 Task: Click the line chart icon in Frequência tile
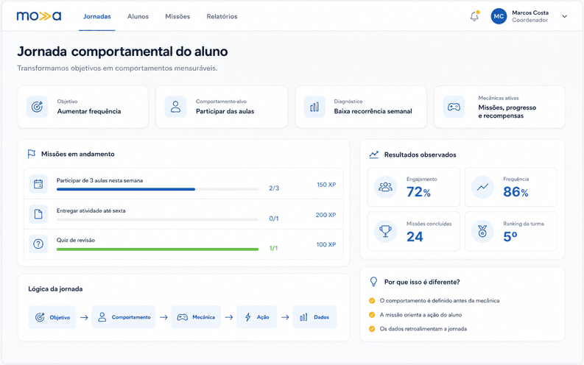tap(482, 187)
